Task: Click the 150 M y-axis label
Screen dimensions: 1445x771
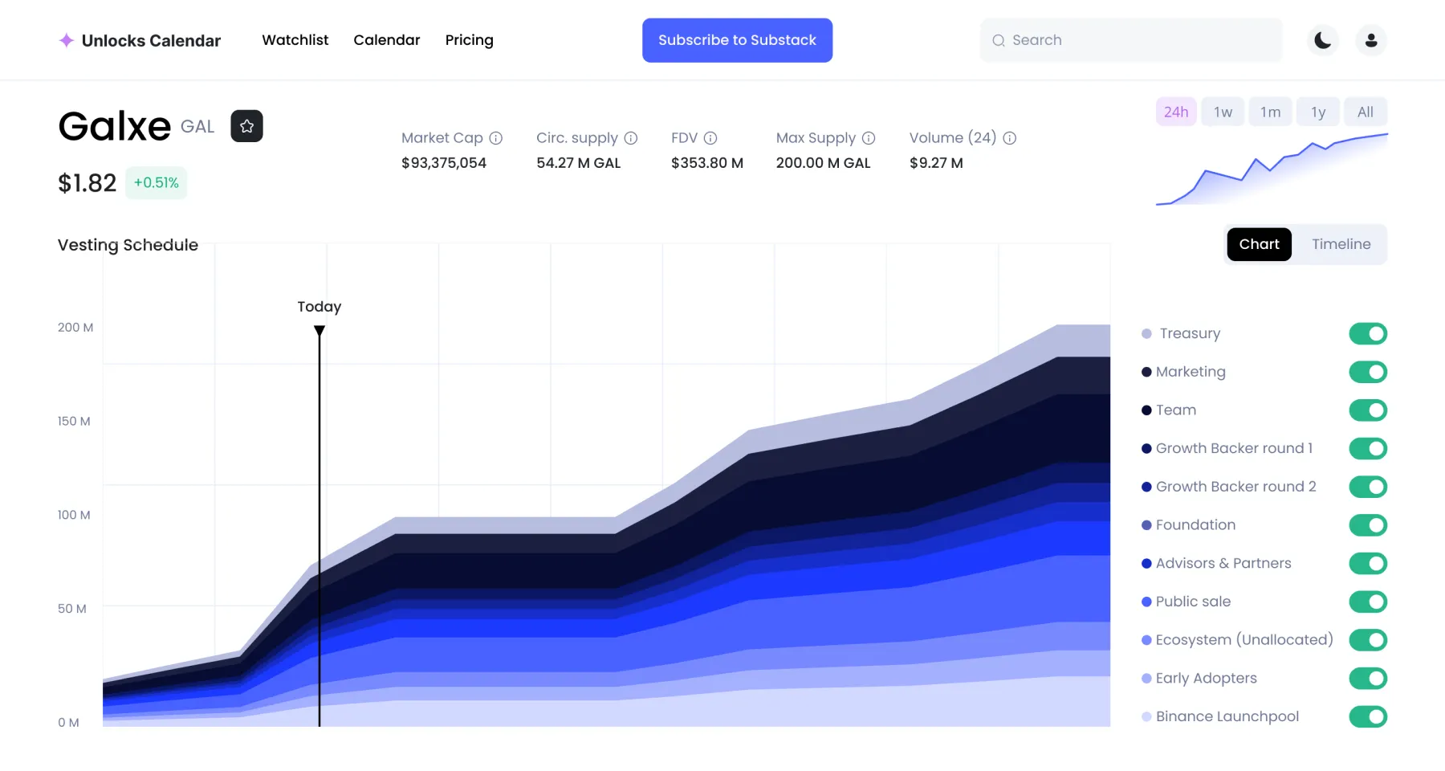Action: 74,422
